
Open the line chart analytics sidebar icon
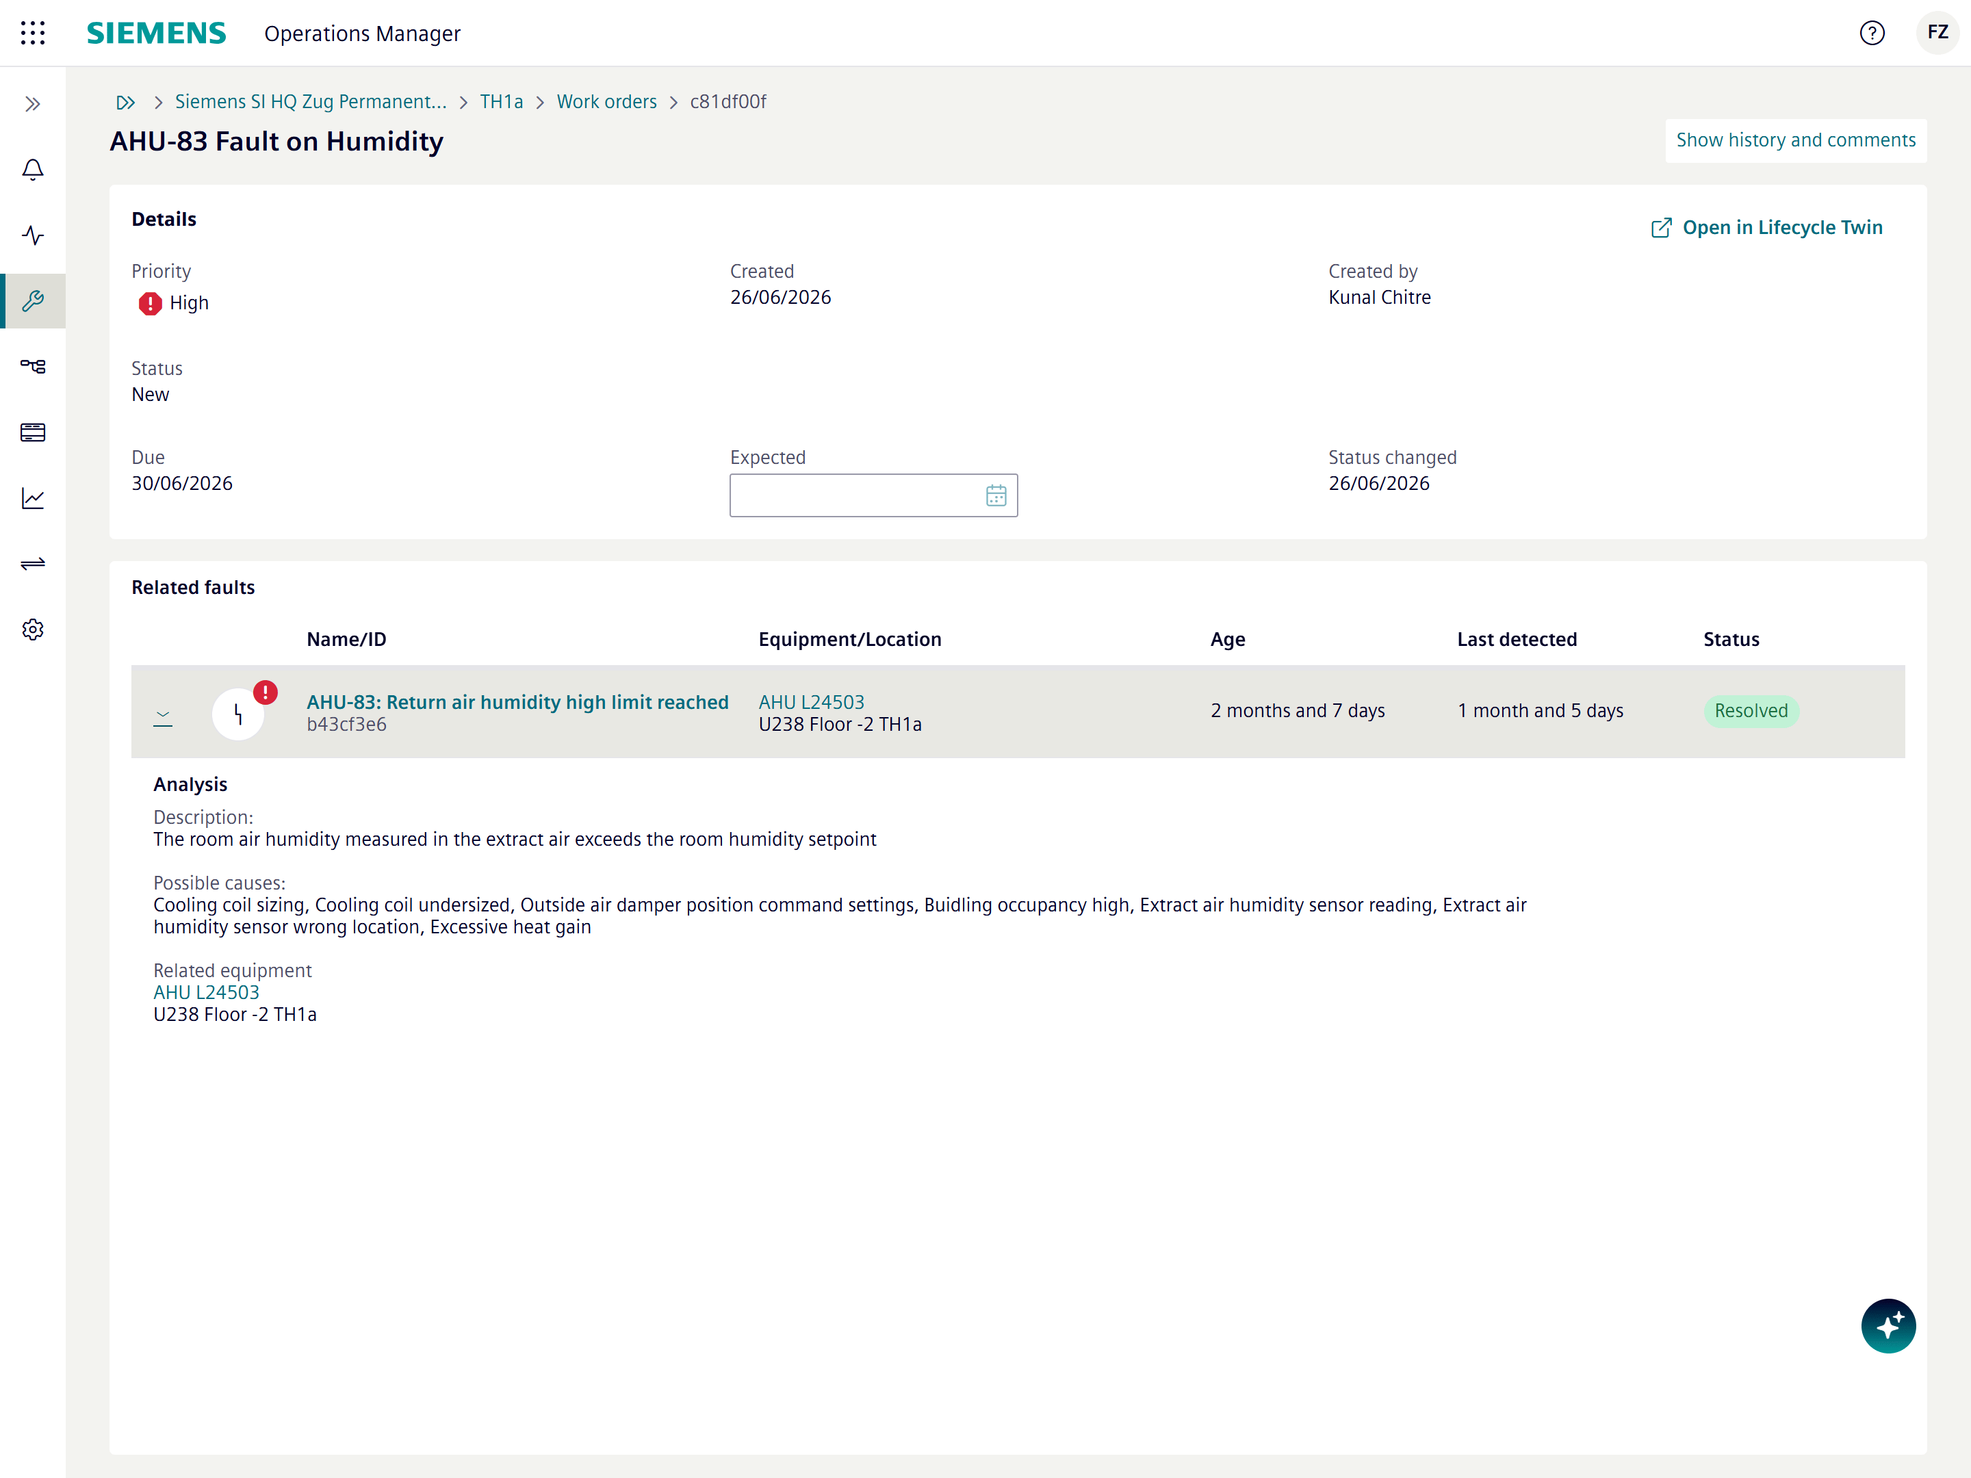33,498
